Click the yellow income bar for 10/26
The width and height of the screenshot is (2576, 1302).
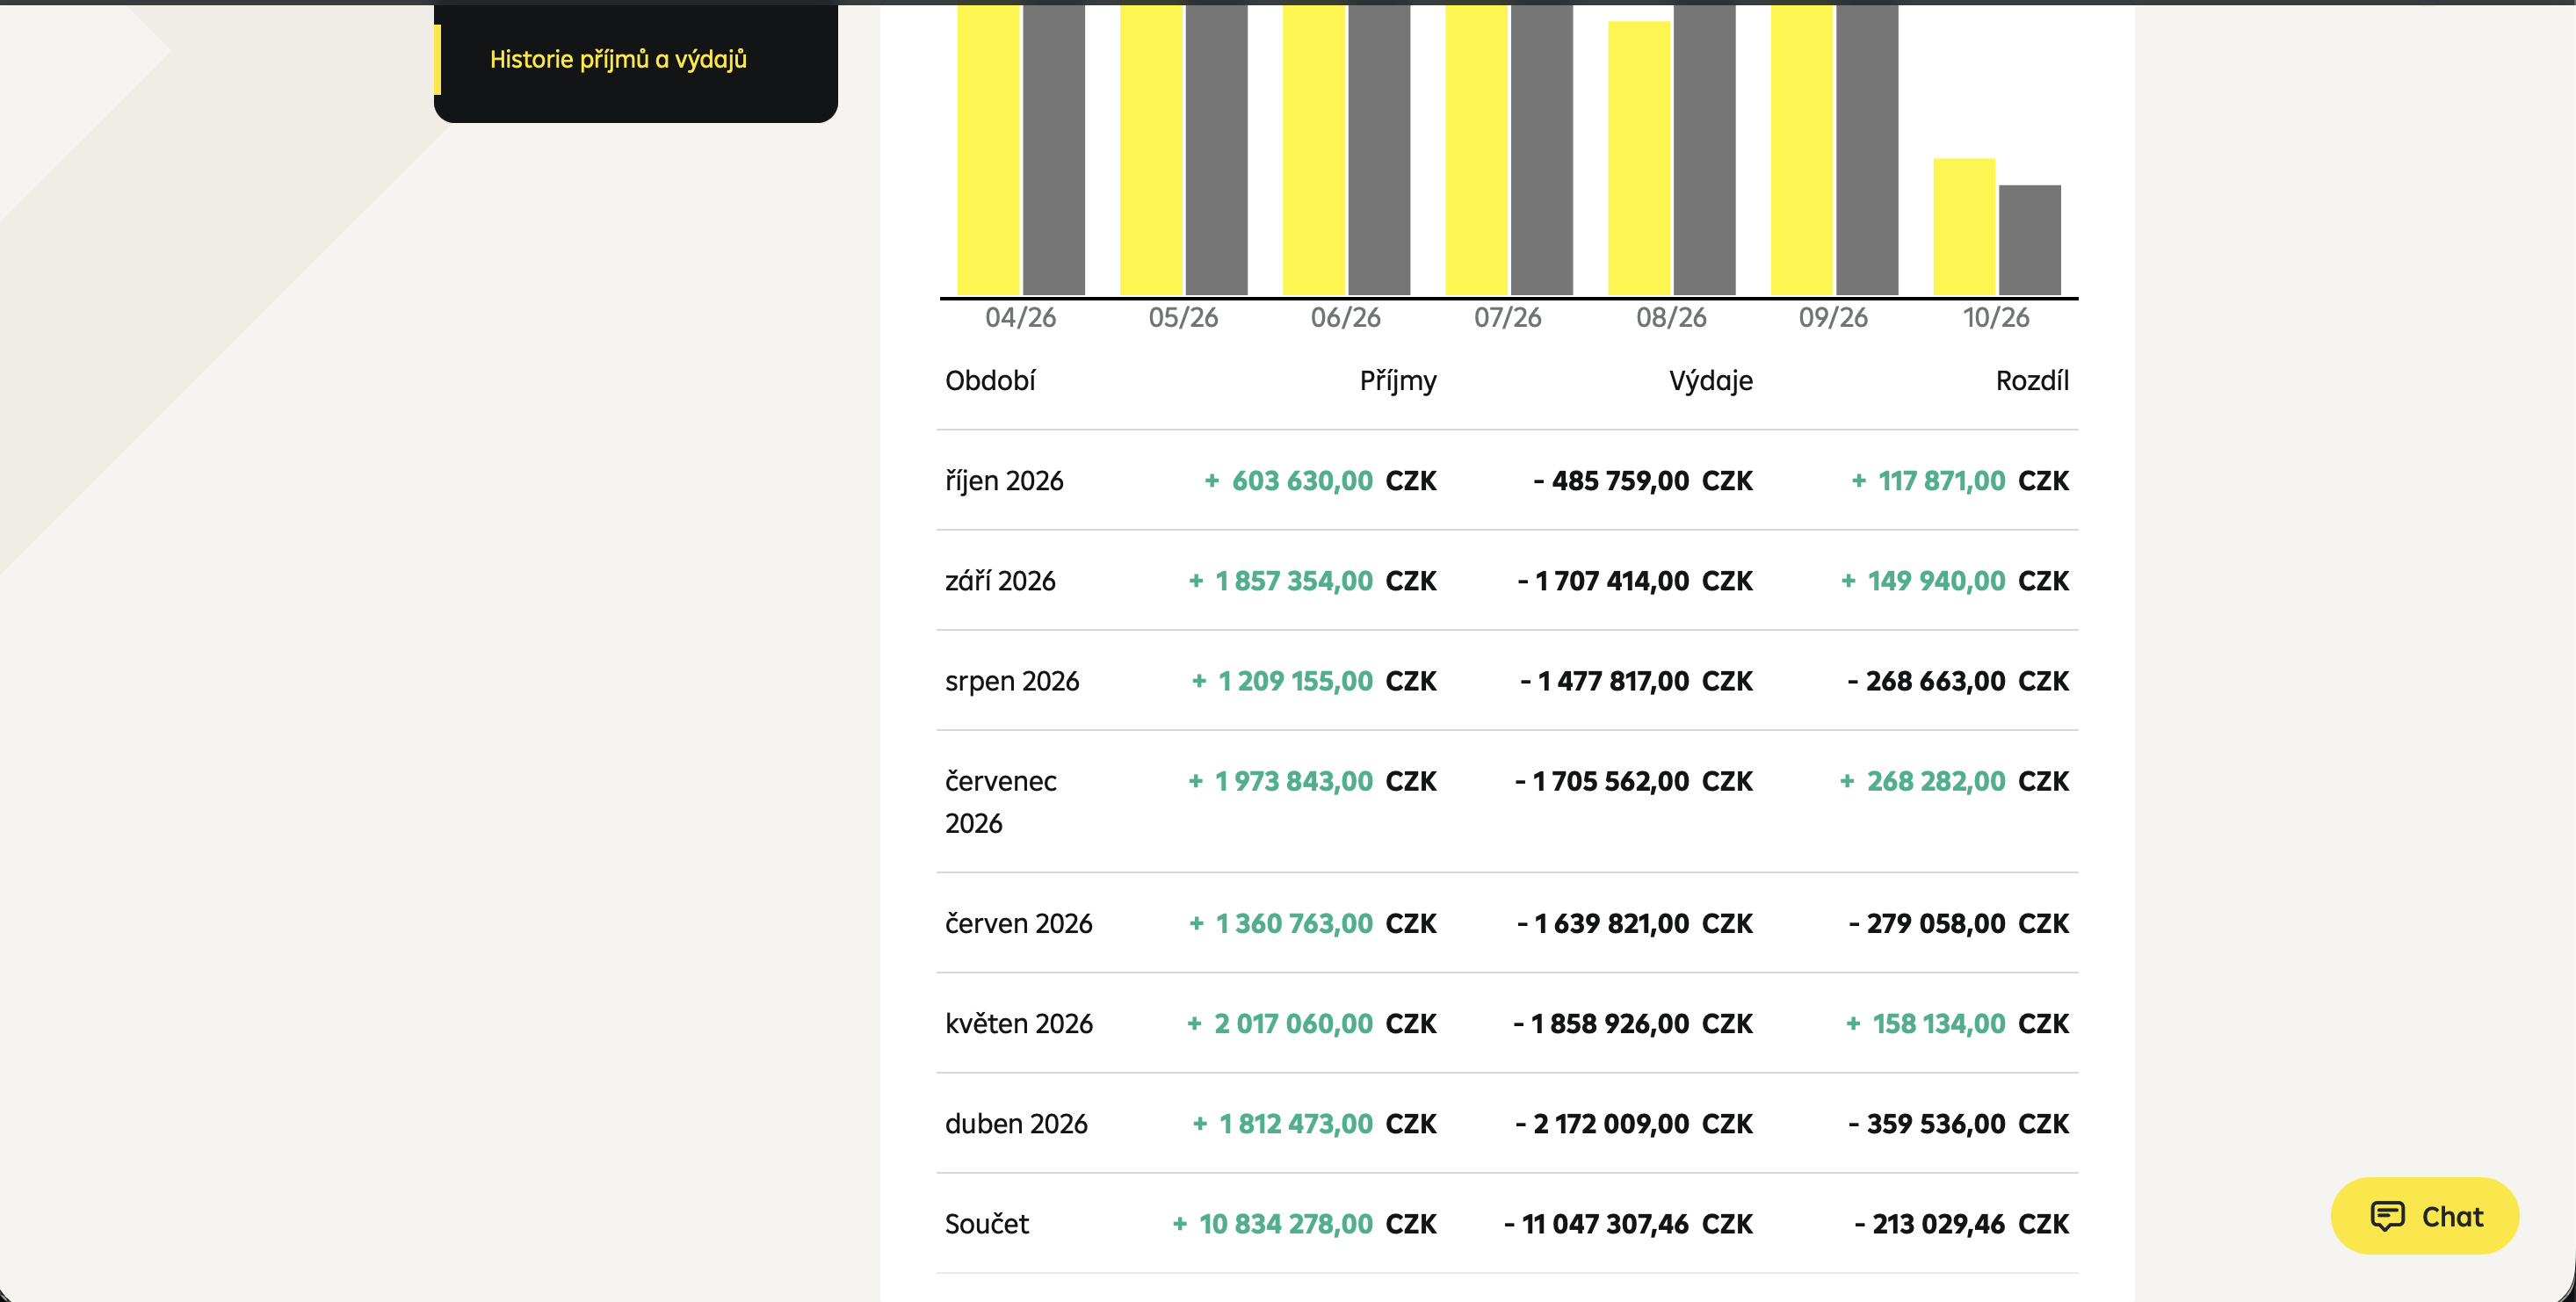pos(1964,227)
